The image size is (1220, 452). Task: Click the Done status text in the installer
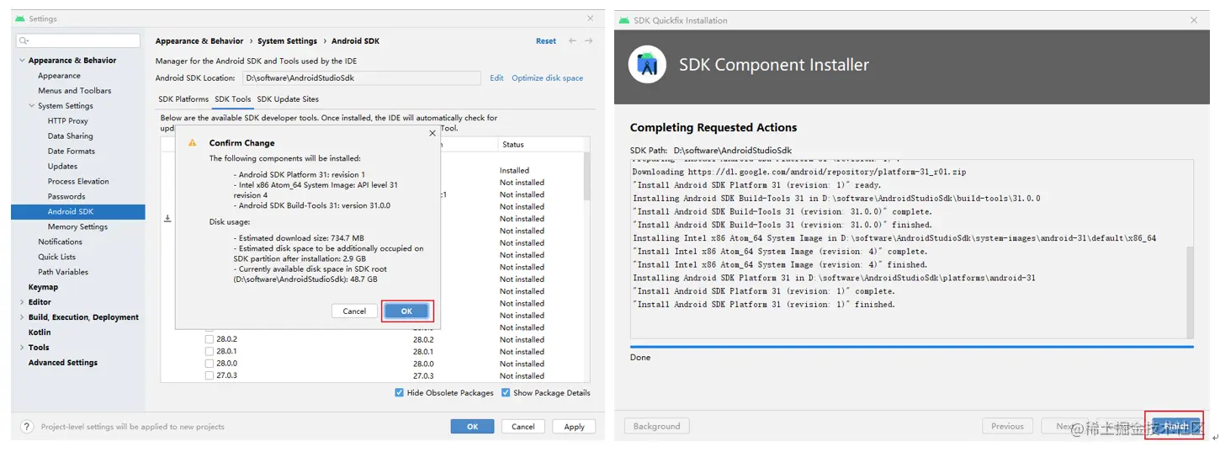(x=639, y=357)
